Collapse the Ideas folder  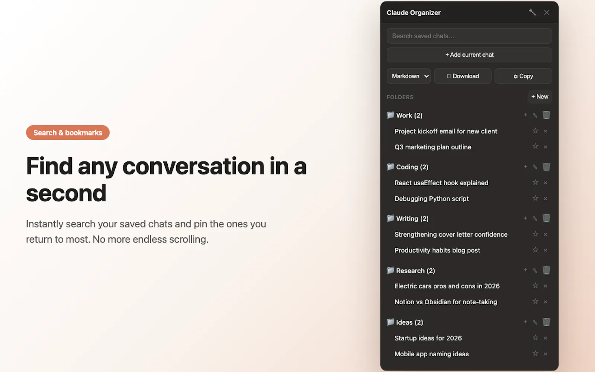[405, 322]
